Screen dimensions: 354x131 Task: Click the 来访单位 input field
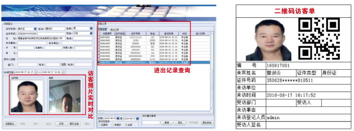pyautogui.click(x=77, y=43)
